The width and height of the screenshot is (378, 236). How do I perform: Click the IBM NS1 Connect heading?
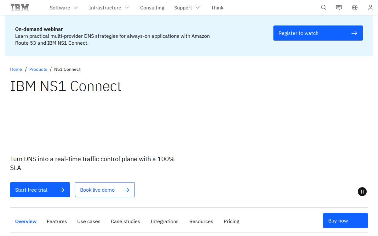[x=66, y=86]
